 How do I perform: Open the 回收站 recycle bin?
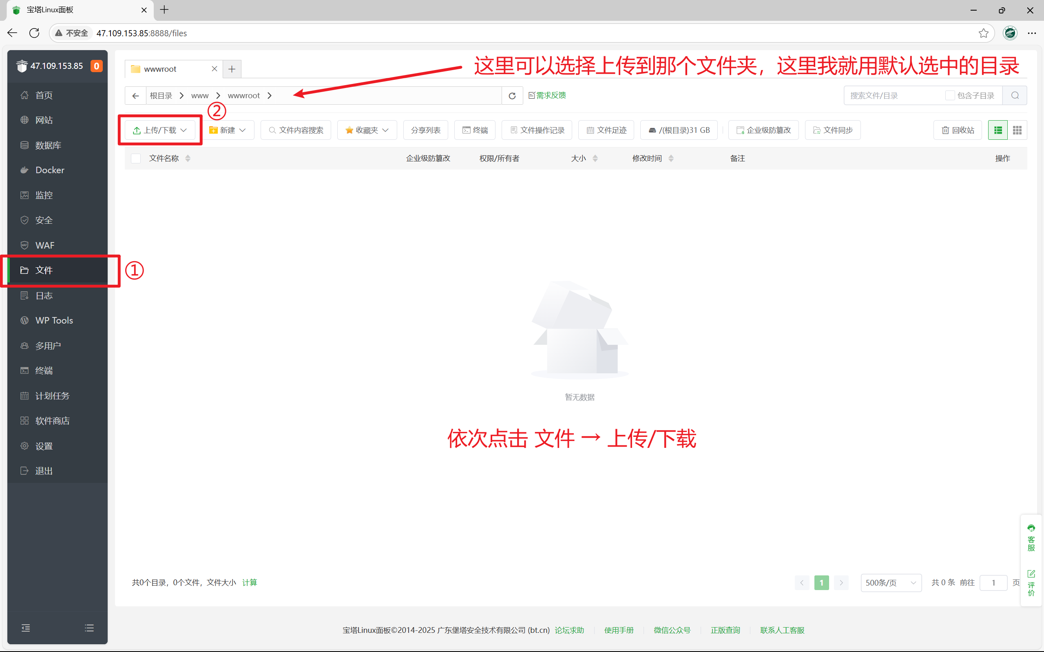(x=957, y=130)
